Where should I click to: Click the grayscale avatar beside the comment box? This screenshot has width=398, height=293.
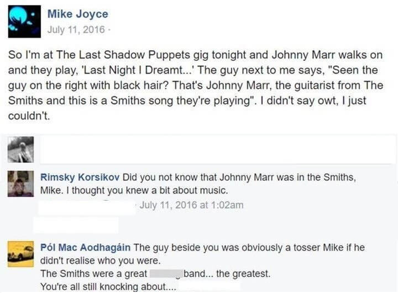pyautogui.click(x=20, y=149)
